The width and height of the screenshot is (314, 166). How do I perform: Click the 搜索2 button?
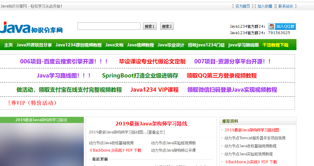tap(167, 26)
